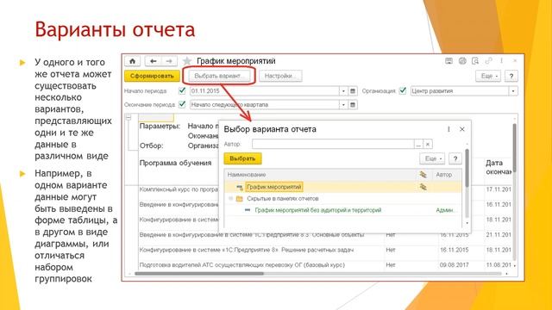This screenshot has width=552, height=310.
Task: Select the График мероприятий variant row
Action: (x=343, y=187)
